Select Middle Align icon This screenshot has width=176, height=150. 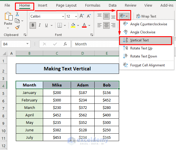[x=106, y=16]
